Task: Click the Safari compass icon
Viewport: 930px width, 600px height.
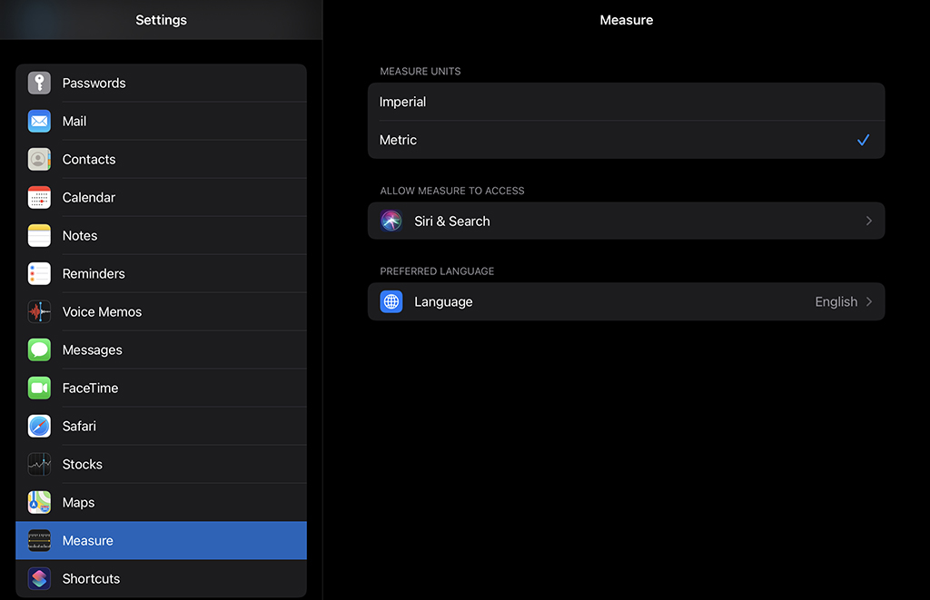Action: (39, 426)
